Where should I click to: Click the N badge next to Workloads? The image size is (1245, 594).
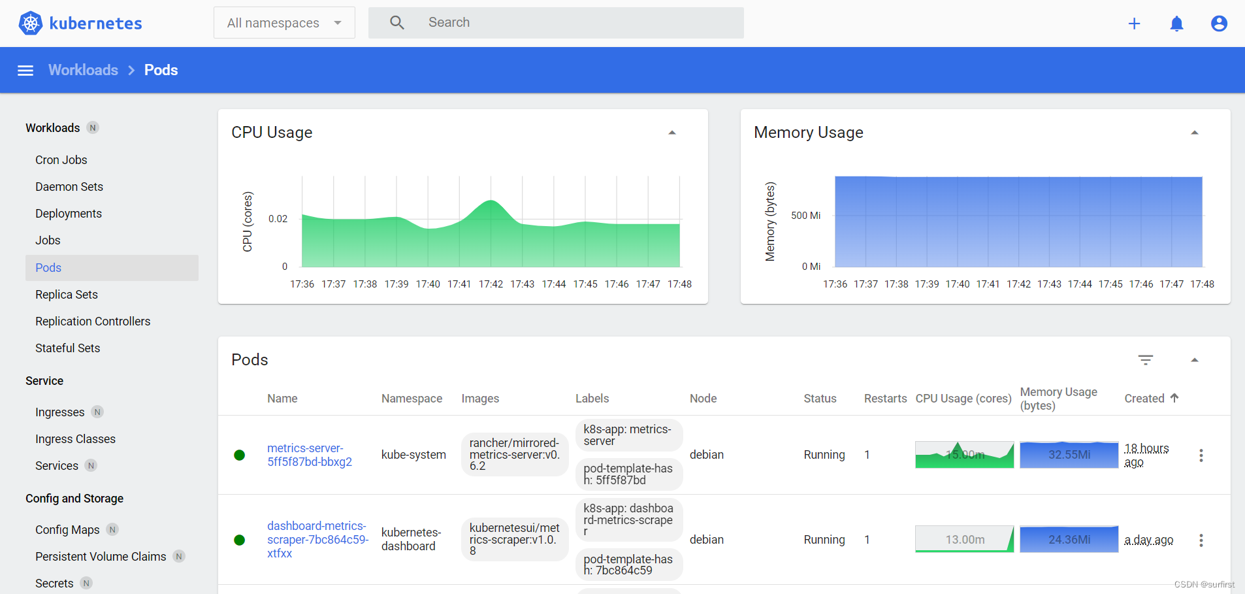[x=93, y=127]
